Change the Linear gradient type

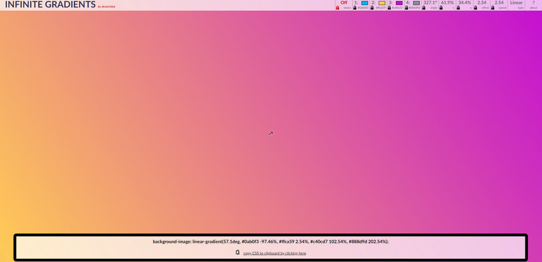pos(516,3)
